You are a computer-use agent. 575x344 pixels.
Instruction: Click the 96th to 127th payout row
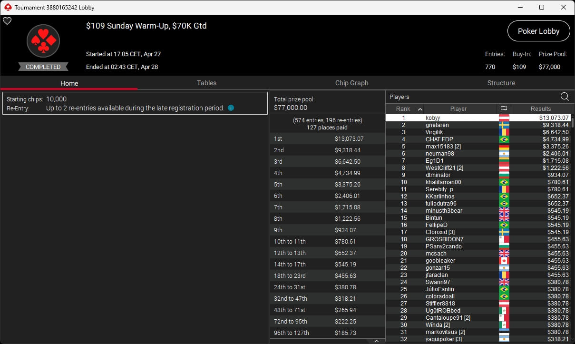click(327, 333)
